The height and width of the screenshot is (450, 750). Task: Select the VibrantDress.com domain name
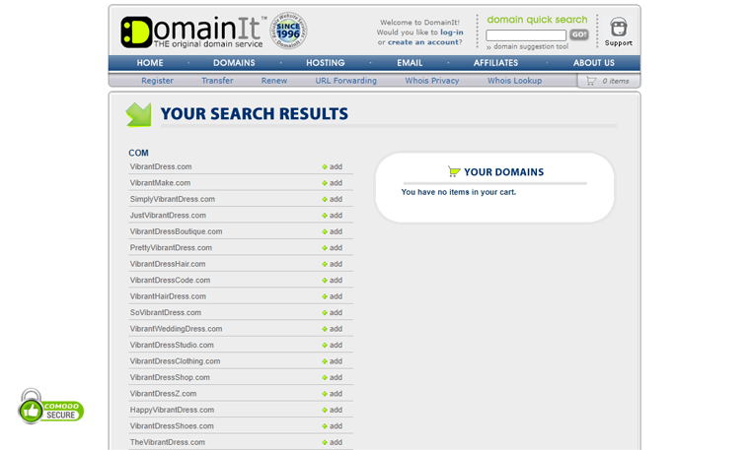(161, 166)
